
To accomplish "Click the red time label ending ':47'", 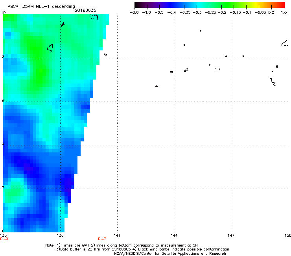I will point(102,239).
